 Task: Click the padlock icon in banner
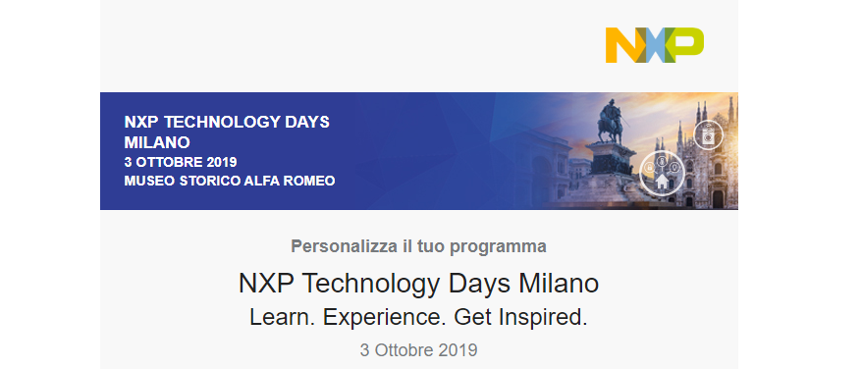649,167
